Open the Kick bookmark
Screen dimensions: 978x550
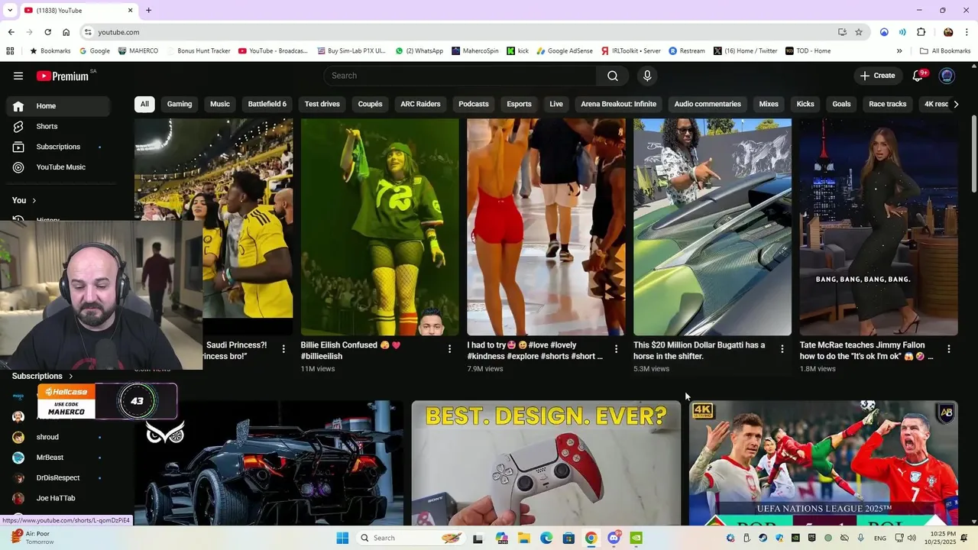coord(517,51)
